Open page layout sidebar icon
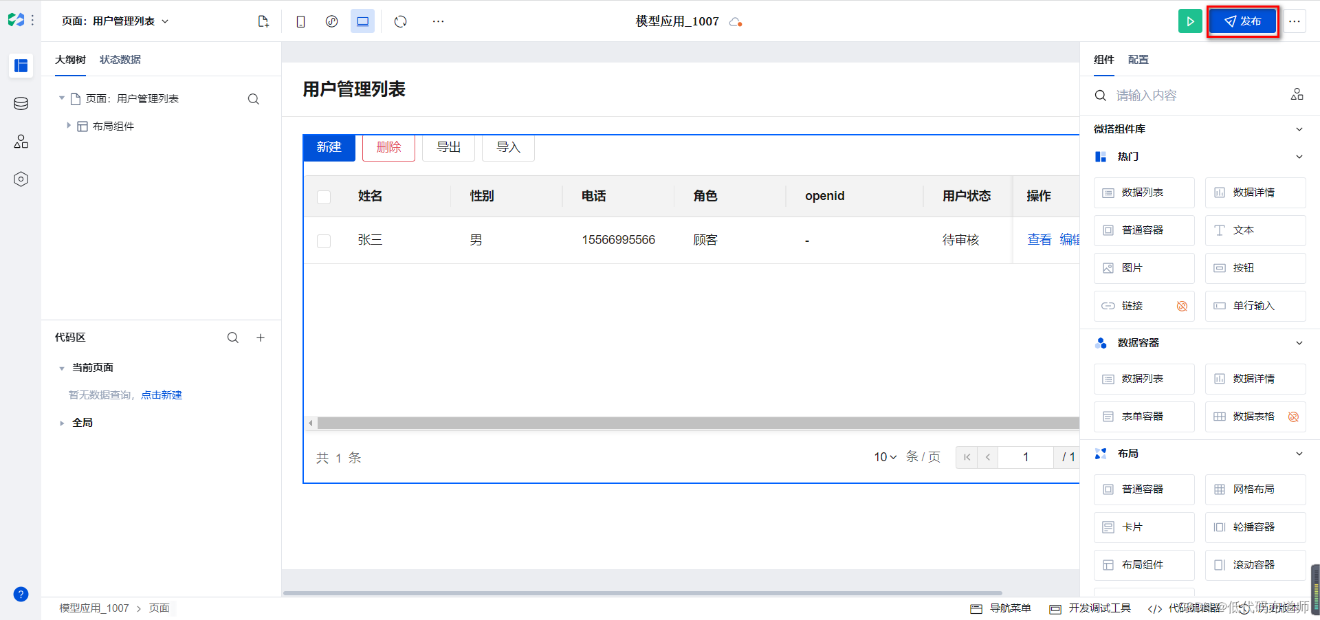1320x620 pixels. 21,66
